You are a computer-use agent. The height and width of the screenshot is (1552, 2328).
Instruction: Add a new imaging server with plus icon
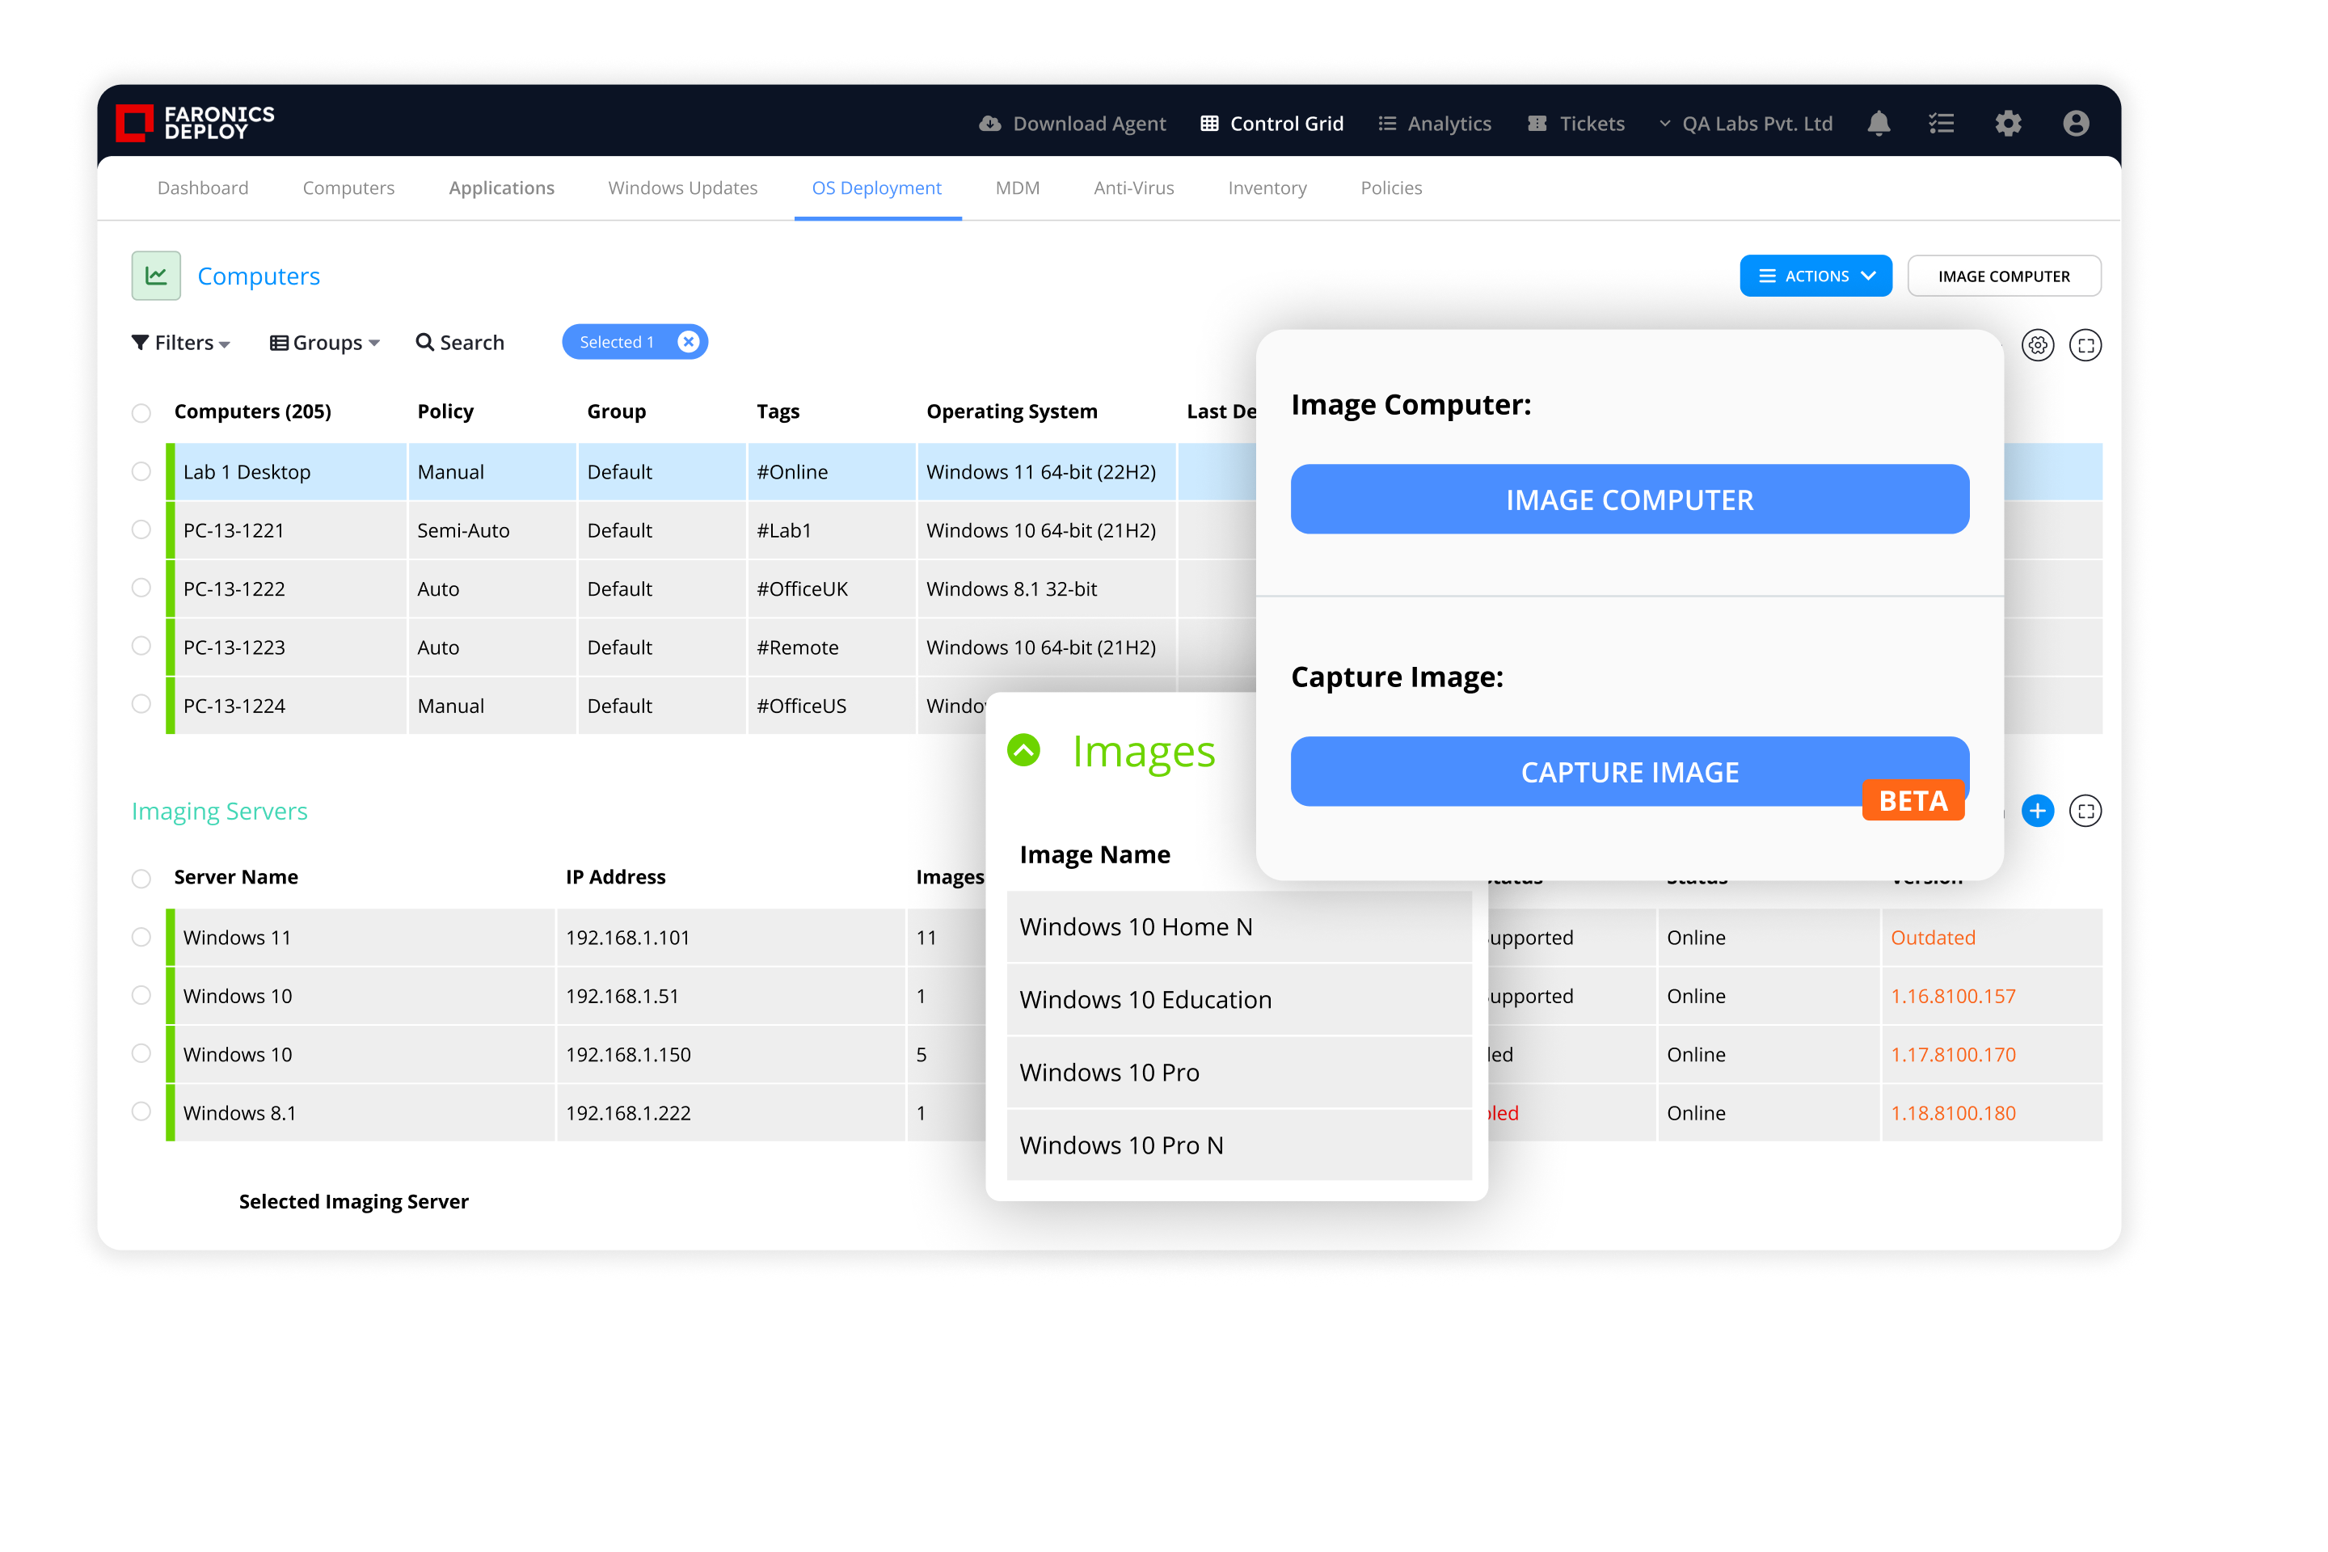click(x=2037, y=812)
